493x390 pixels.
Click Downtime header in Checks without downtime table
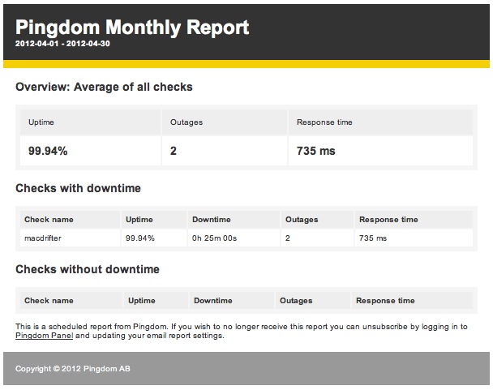(213, 301)
